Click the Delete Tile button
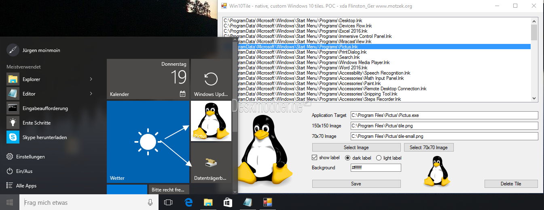The image size is (544, 210). point(511,184)
